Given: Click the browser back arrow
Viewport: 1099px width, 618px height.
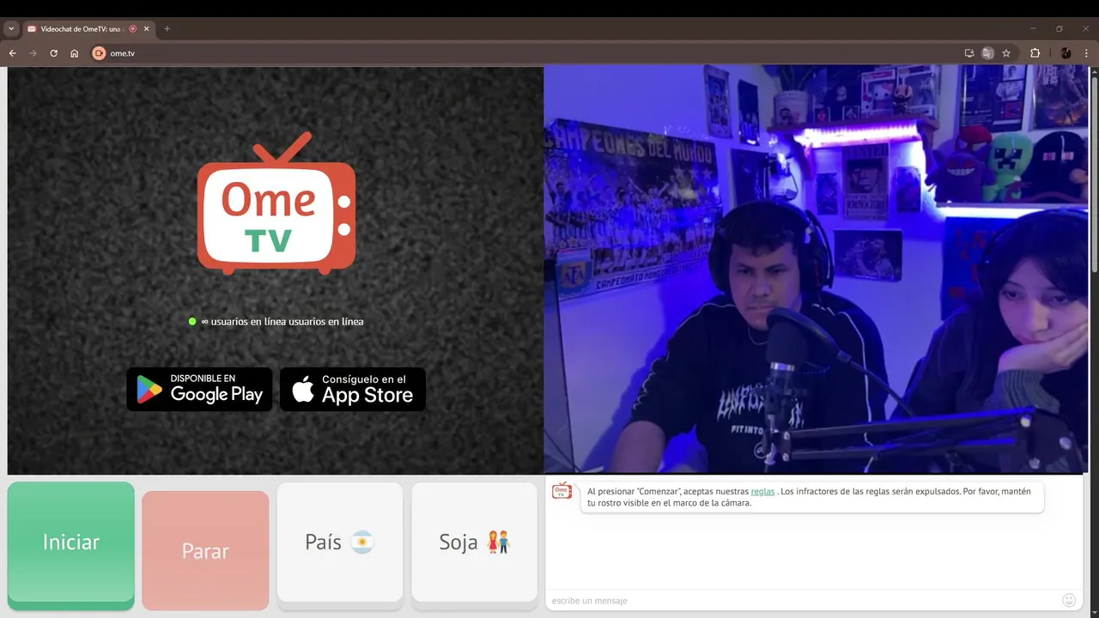Looking at the screenshot, I should point(12,53).
